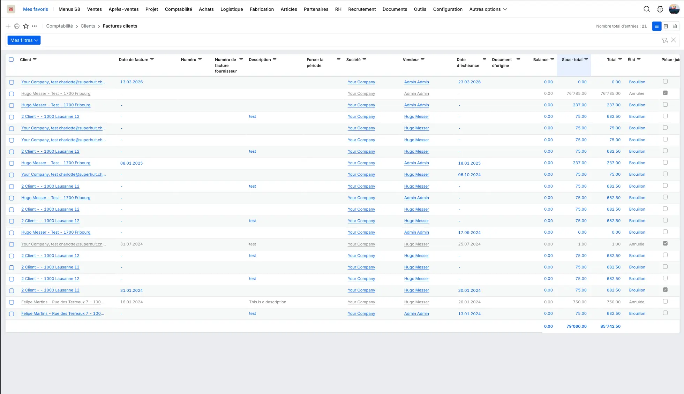Open the Vendeur column filter

(x=422, y=60)
